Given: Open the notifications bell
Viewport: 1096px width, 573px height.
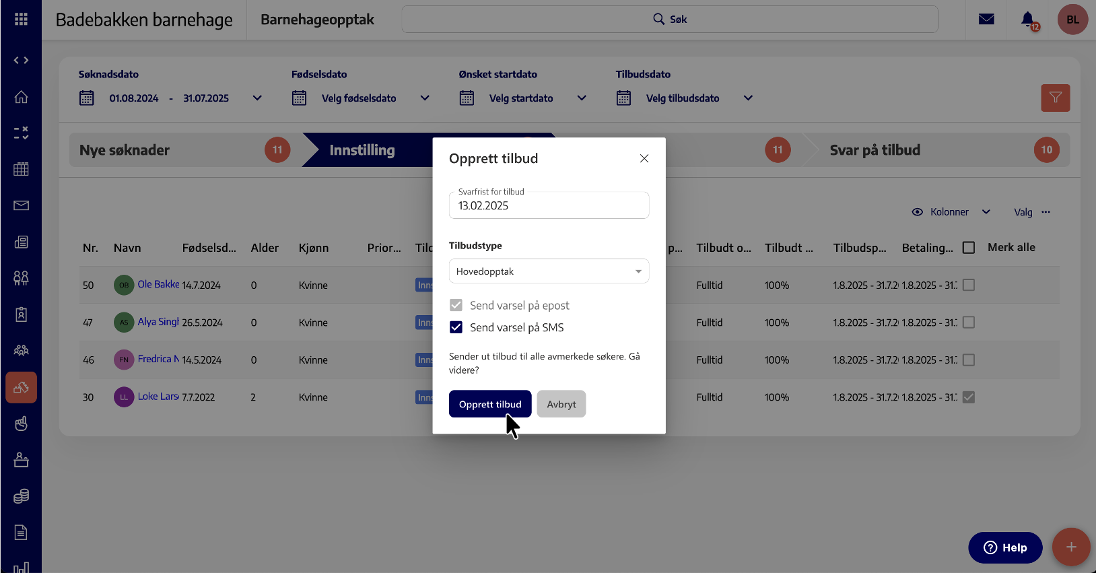Looking at the screenshot, I should tap(1027, 20).
